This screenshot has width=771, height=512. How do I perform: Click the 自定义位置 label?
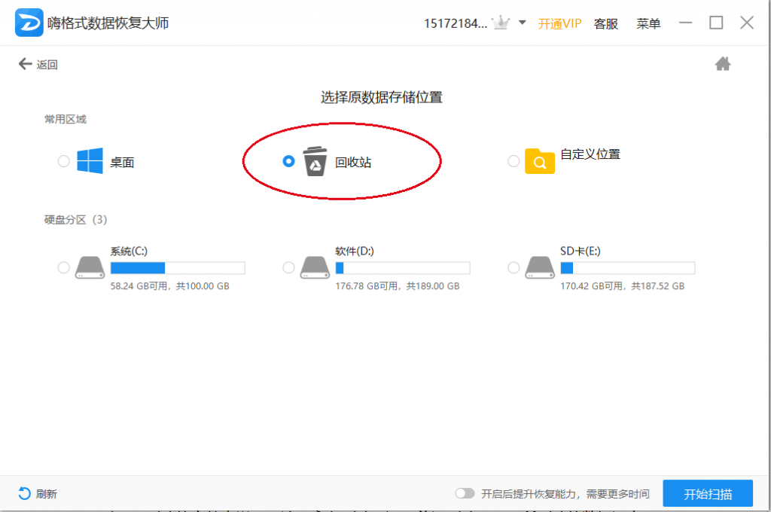(x=590, y=154)
